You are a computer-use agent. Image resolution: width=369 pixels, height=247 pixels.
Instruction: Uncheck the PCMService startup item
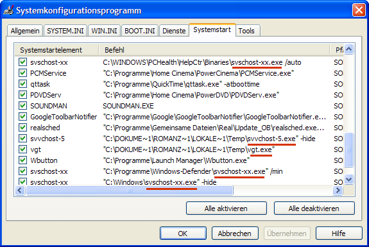pos(23,73)
